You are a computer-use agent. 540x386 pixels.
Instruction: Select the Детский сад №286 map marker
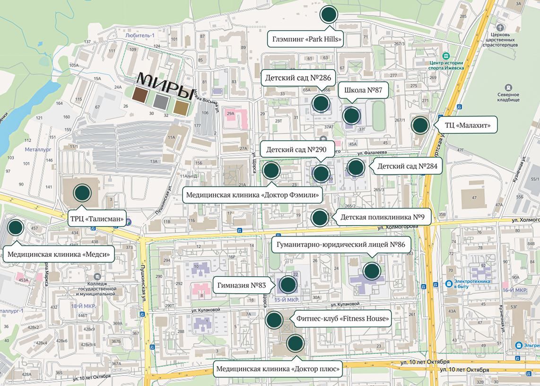click(321, 103)
